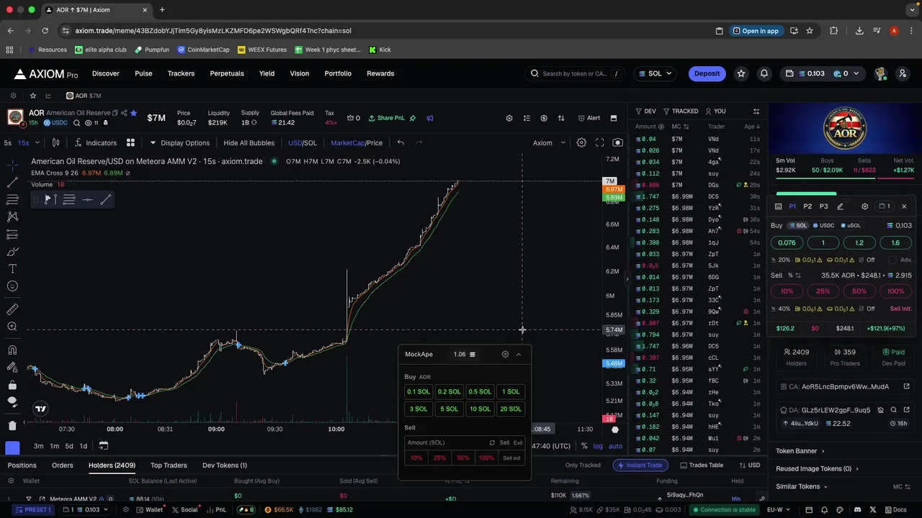Switch to Positions tab

22,465
